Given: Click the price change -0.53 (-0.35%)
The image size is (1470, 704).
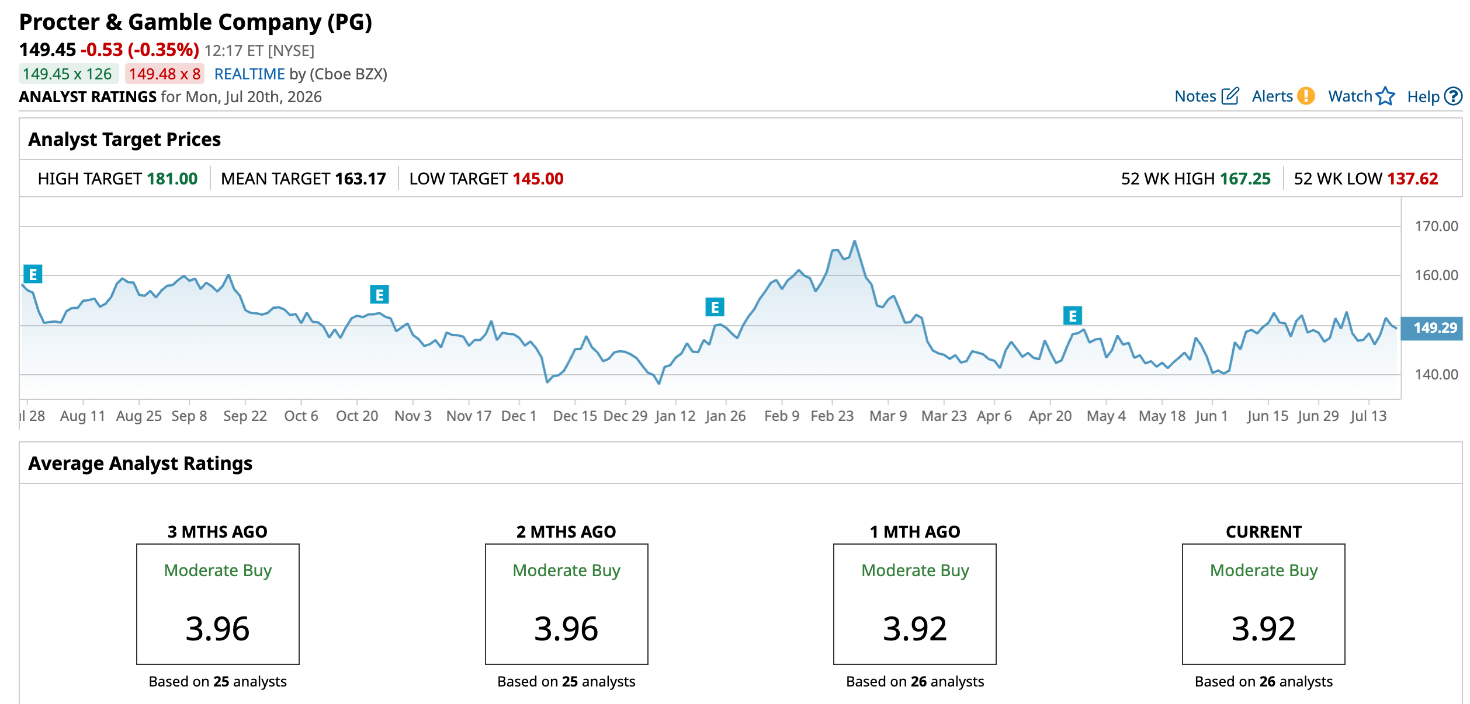Looking at the screenshot, I should (140, 50).
